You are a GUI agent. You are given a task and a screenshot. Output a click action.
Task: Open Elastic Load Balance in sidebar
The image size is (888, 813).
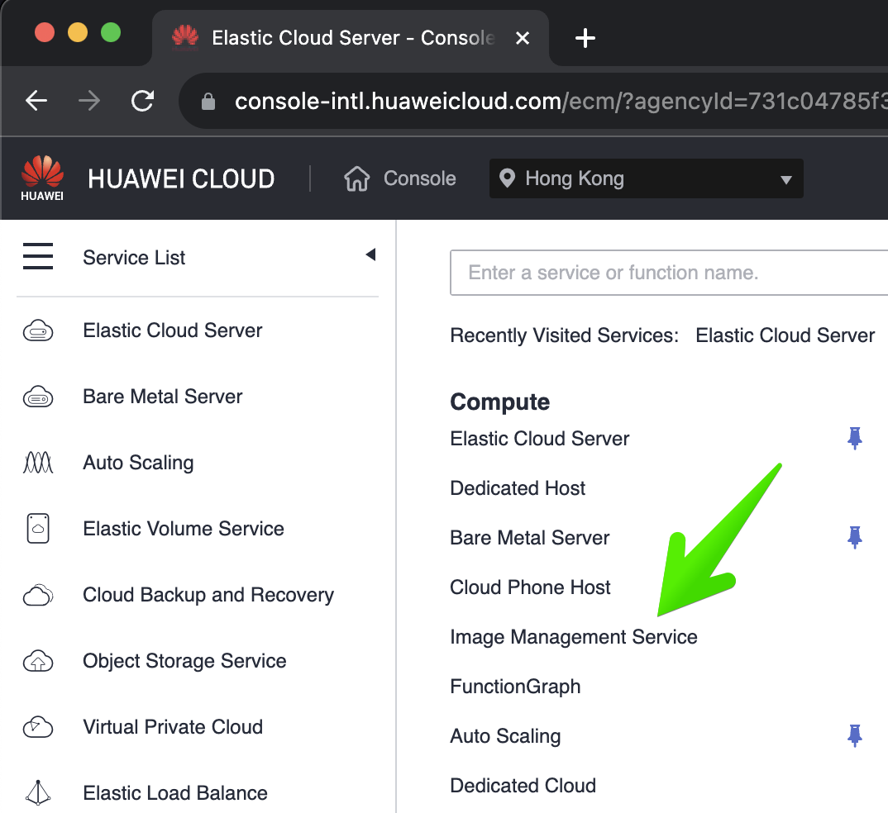point(175,793)
